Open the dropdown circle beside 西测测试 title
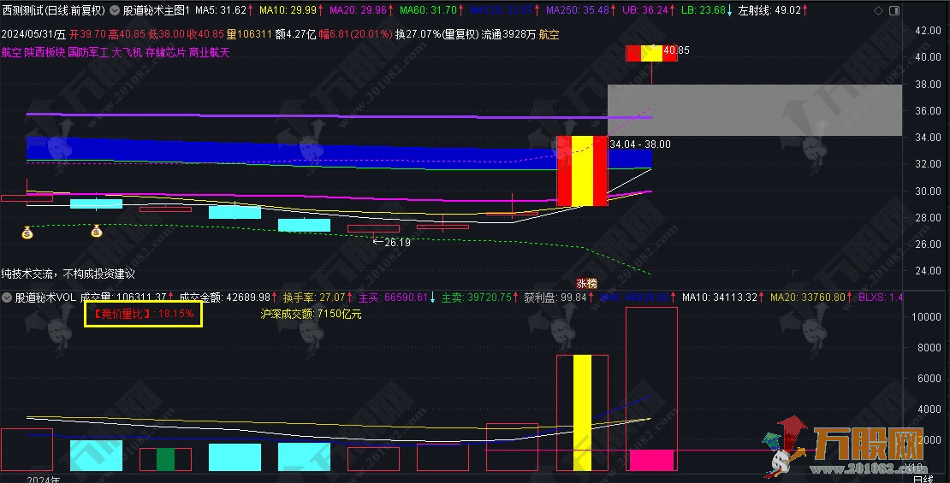The width and height of the screenshot is (950, 483). [x=114, y=10]
